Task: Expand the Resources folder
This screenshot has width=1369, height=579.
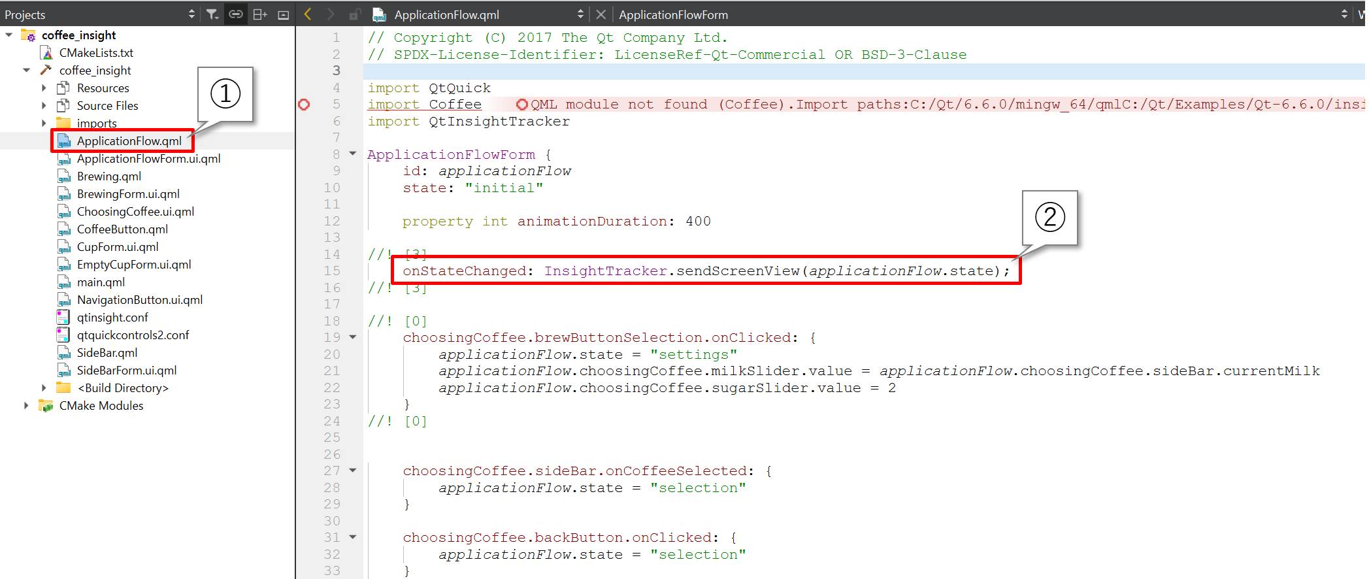Action: 44,88
